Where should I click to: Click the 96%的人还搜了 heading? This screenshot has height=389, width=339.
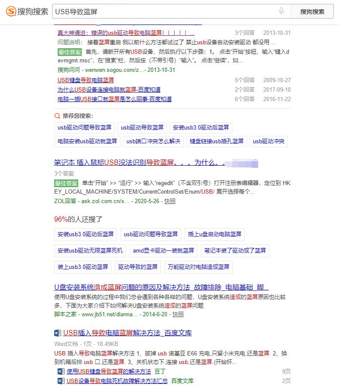coord(78,219)
